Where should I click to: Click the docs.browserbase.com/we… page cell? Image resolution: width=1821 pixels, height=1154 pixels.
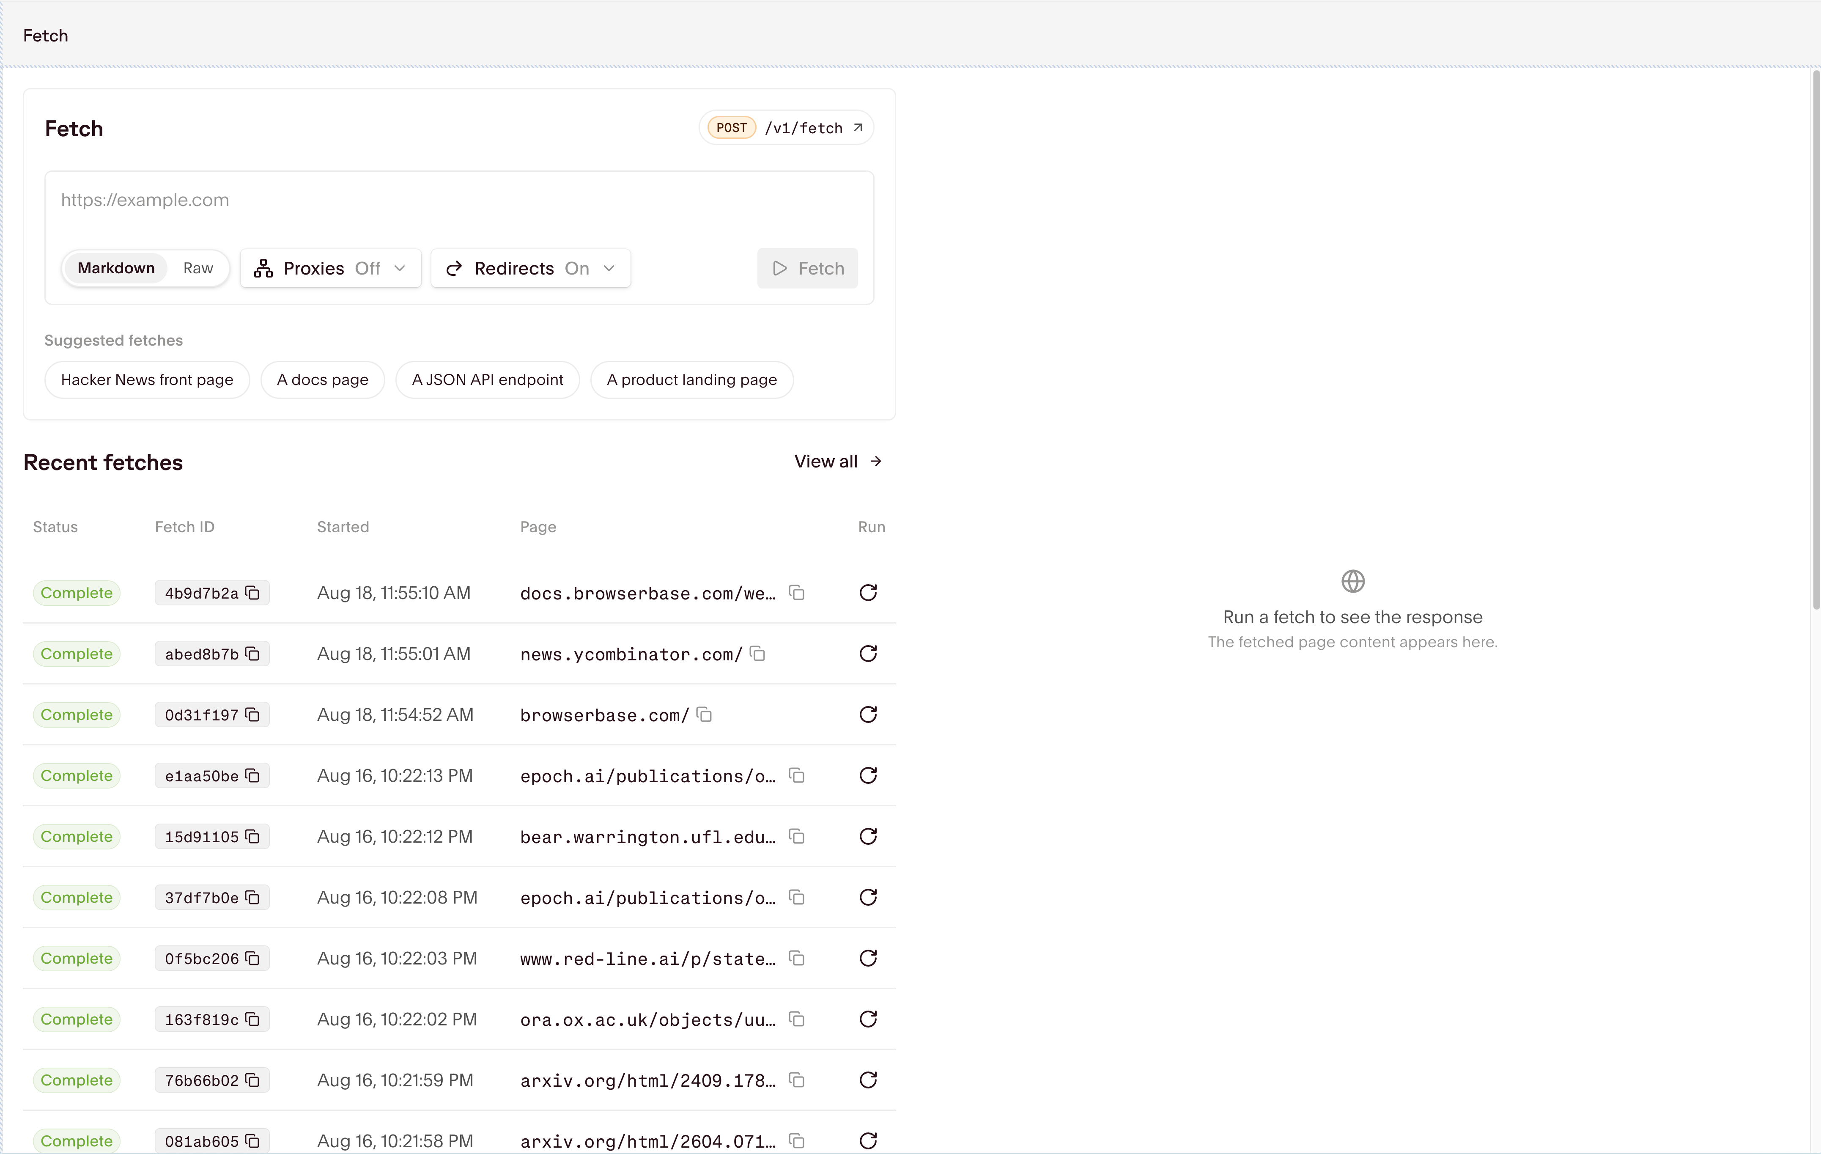[x=648, y=593]
